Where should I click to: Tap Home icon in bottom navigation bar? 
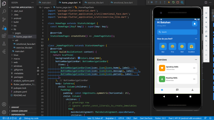coord(162,90)
